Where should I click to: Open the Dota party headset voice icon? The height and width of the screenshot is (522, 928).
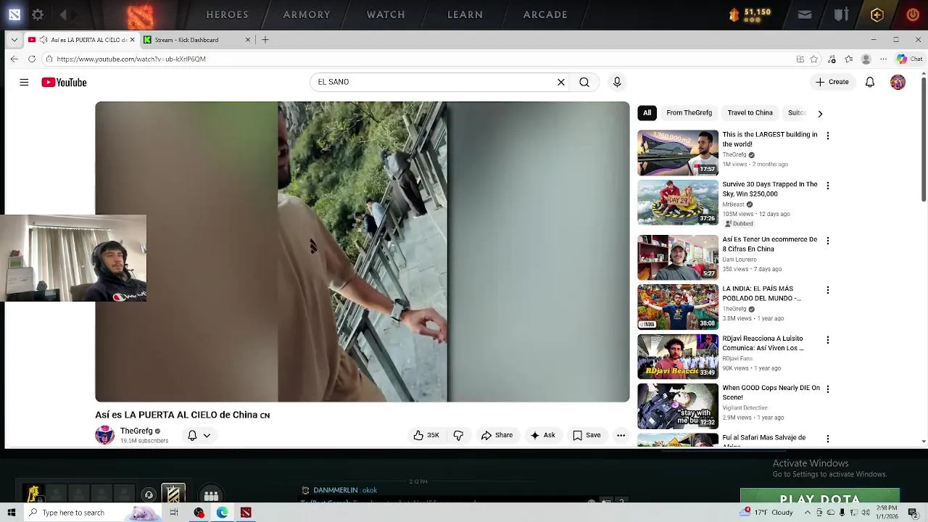point(149,494)
